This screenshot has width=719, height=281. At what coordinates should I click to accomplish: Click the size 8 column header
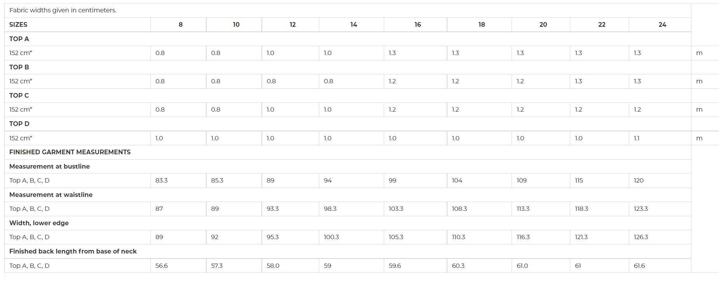(181, 24)
